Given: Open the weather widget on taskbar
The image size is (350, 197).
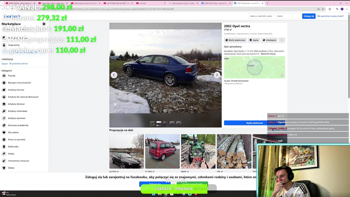Looking at the screenshot, I should 9,194.
